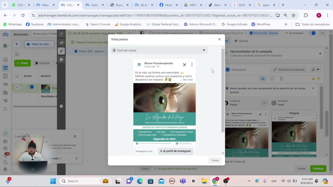Screen dimensions: 333x187
Task: Open the settings gear in left sidebar
Action: [x=5, y=148]
